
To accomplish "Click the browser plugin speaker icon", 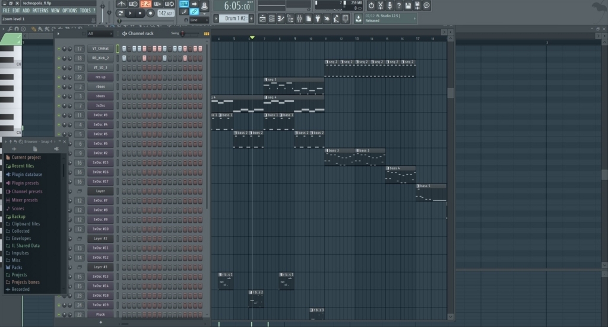I will pos(56,149).
